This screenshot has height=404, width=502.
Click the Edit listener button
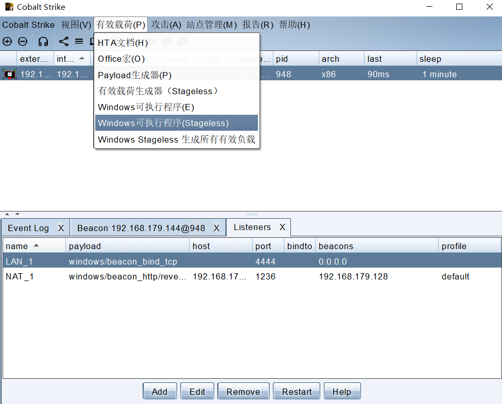tap(197, 391)
